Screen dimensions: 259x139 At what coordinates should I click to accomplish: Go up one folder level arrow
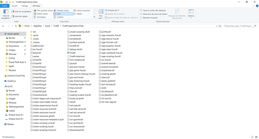click(16, 26)
